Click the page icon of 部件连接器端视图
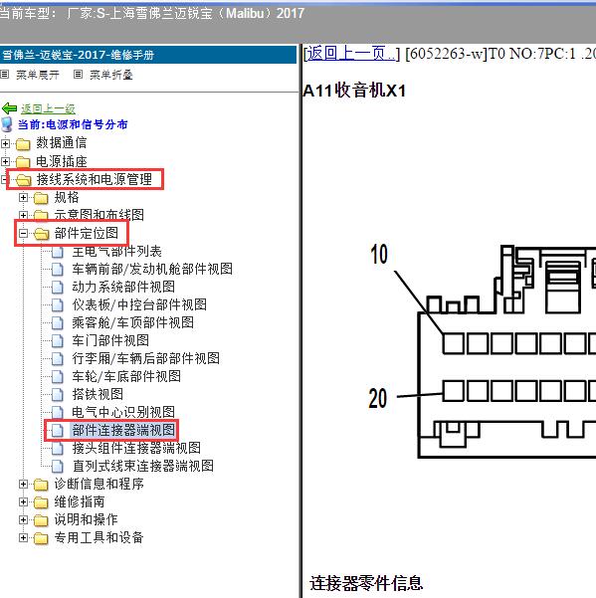Image resolution: width=596 pixels, height=598 pixels. (57, 430)
